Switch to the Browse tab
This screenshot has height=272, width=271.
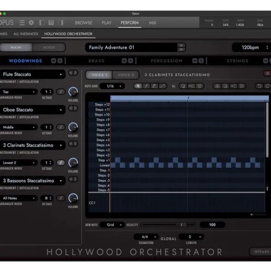tap(84, 23)
